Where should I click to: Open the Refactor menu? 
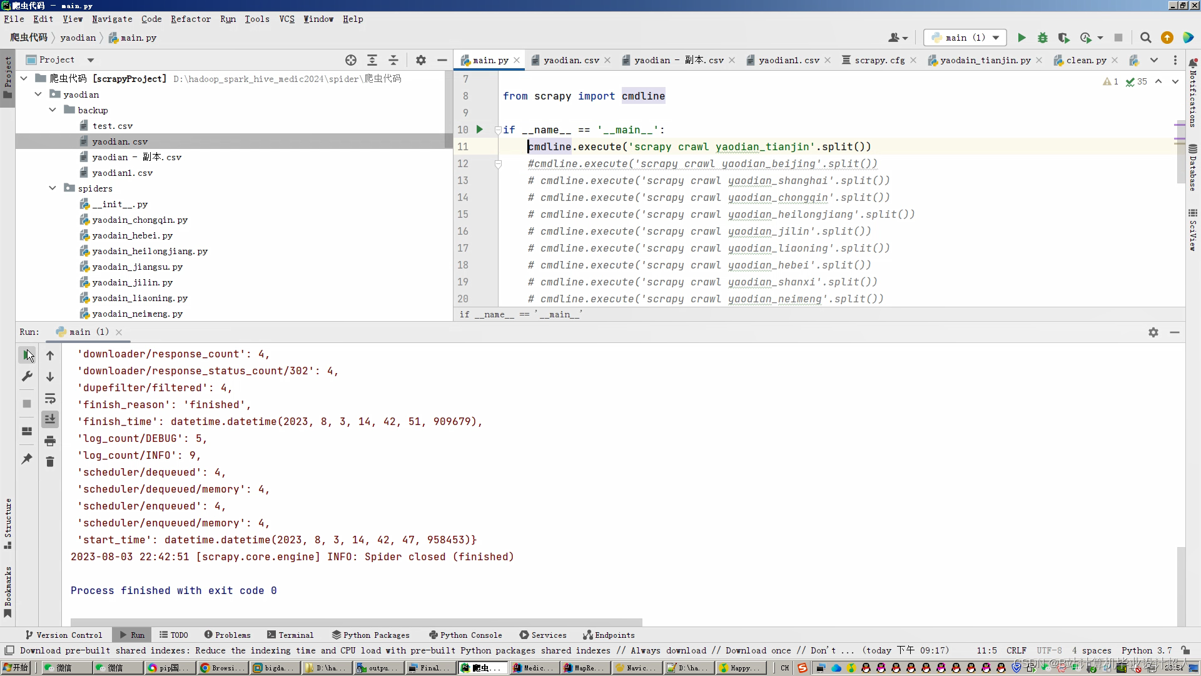[190, 19]
